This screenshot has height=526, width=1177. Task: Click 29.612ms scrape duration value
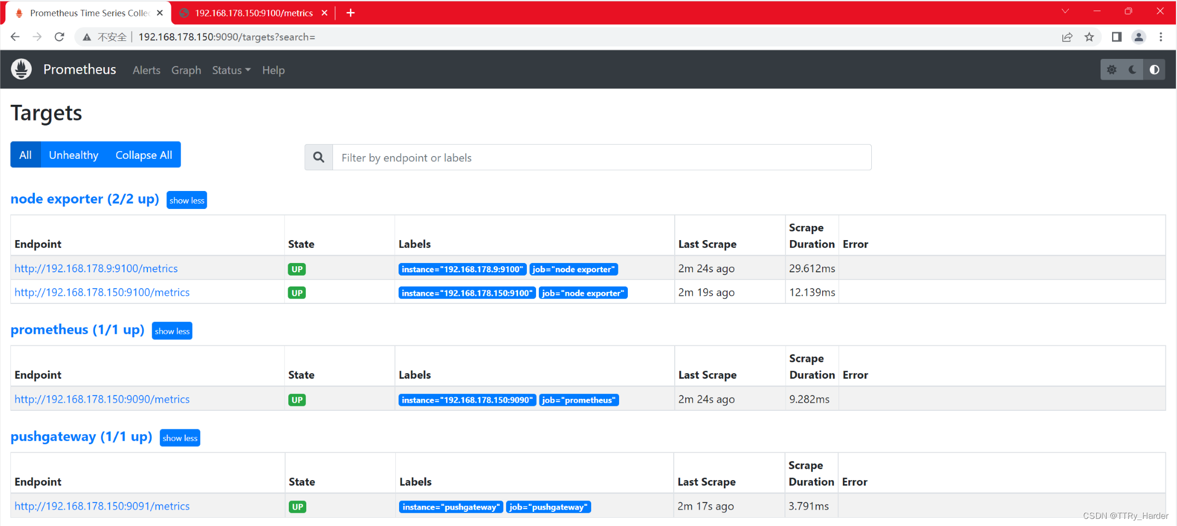pyautogui.click(x=812, y=268)
